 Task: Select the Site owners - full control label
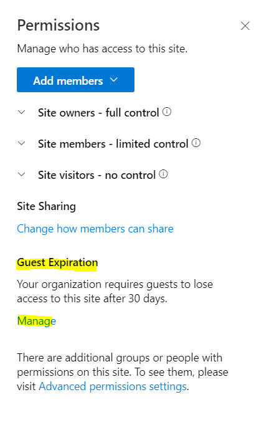point(98,113)
